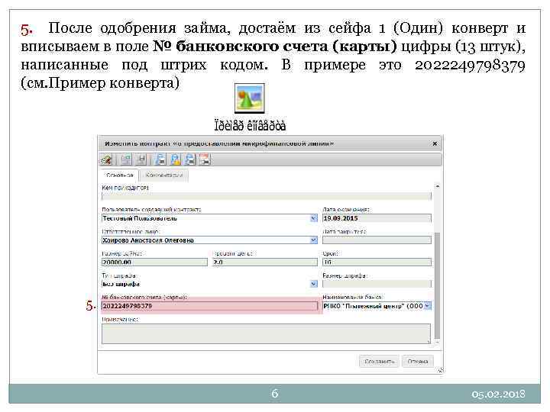Image resolution: width=550 pixels, height=412 pixels.
Task: Click the Примечание text area
Action: [x=267, y=334]
